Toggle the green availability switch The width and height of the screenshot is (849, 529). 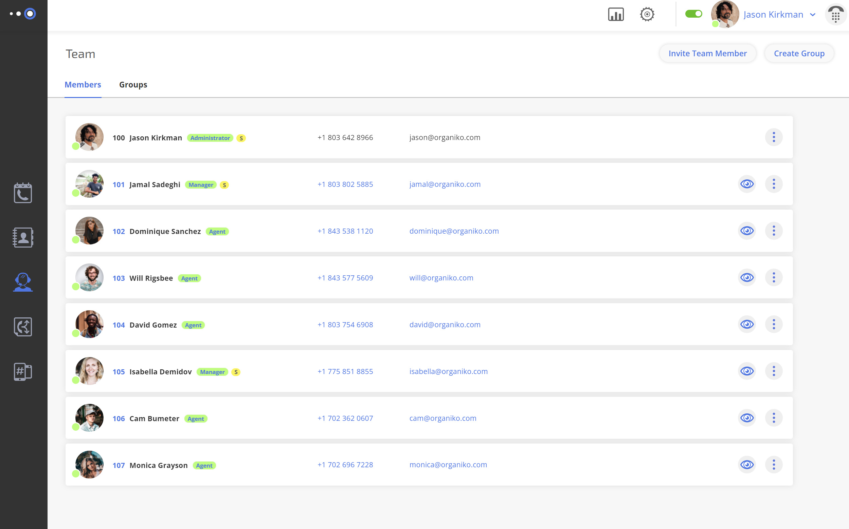coord(693,14)
